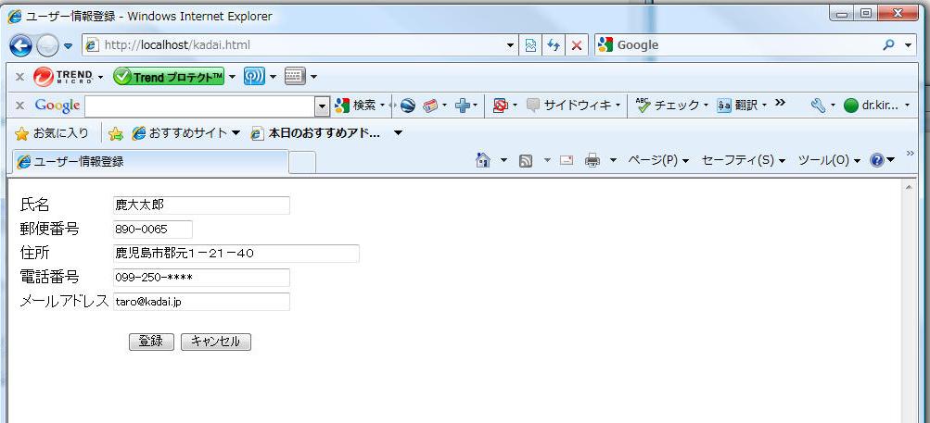Click the browser Back arrow button
The image size is (930, 423).
click(20, 45)
